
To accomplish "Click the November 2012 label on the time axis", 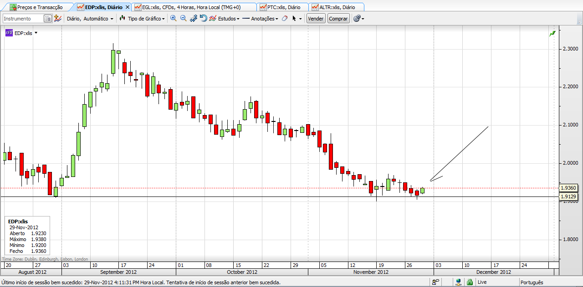I will (371, 272).
